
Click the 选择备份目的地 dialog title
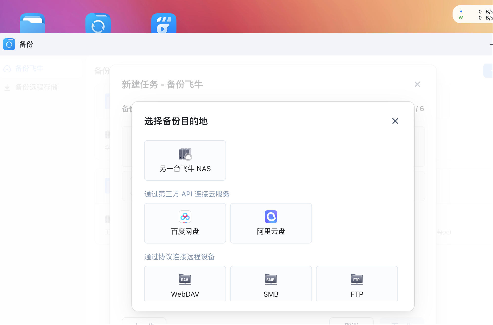tap(176, 121)
